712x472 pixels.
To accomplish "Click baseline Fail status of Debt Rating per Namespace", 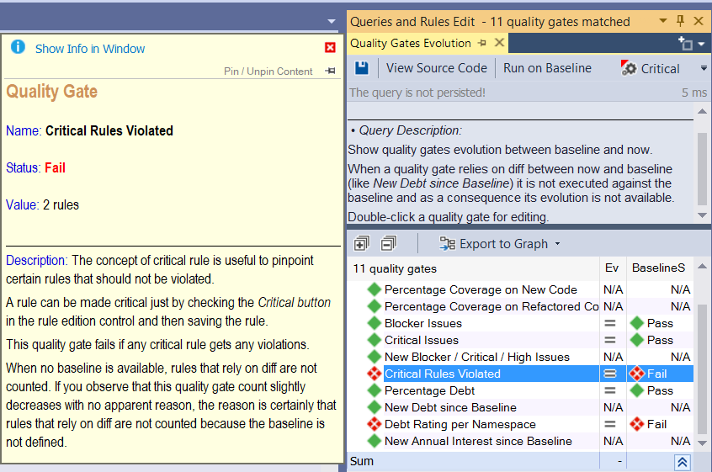I will click(648, 424).
